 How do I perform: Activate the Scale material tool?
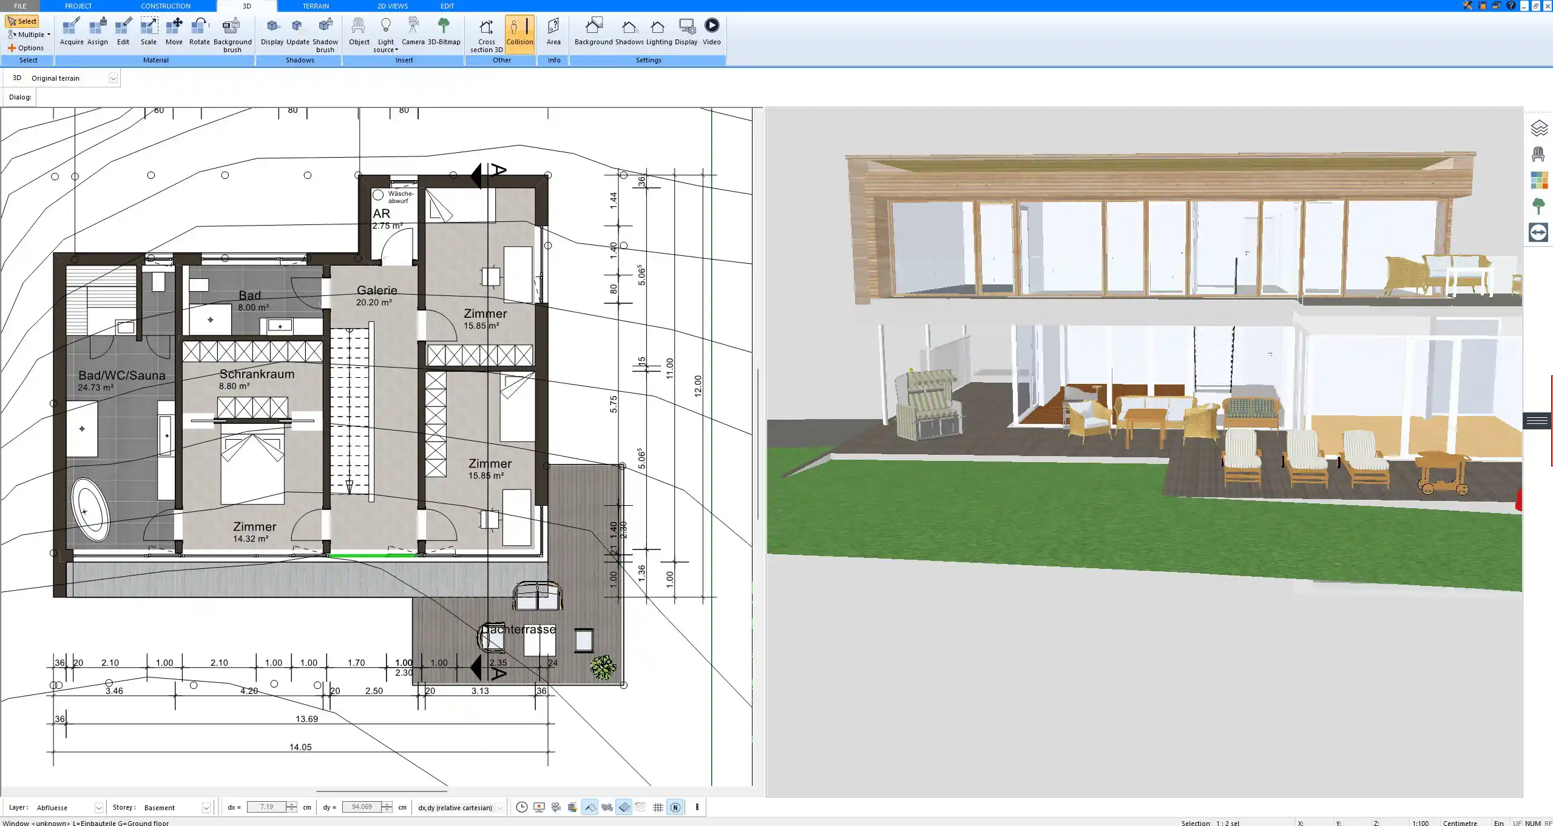tap(149, 32)
